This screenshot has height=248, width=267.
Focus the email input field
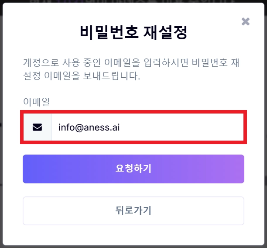147,127
